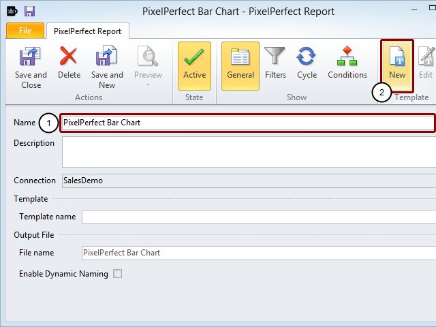The width and height of the screenshot is (436, 327).
Task: Click the quick access save floppy icon
Action: [x=29, y=12]
